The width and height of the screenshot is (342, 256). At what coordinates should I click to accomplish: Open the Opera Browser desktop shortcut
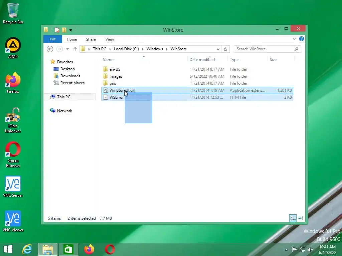pos(13,155)
